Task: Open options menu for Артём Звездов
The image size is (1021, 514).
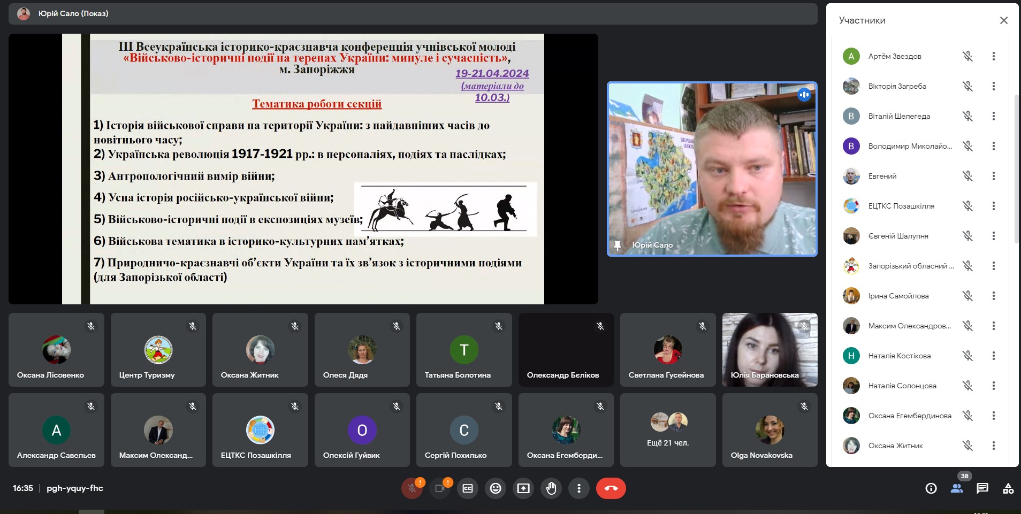Action: coord(994,56)
